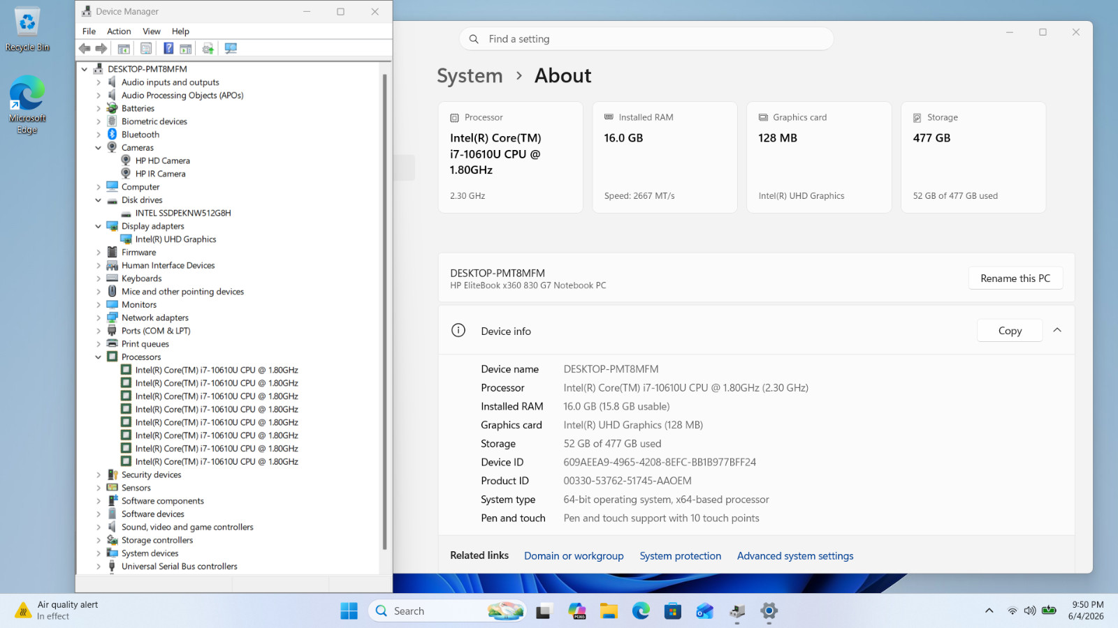
Task: Open the Action menu in Device Manager
Action: [119, 31]
